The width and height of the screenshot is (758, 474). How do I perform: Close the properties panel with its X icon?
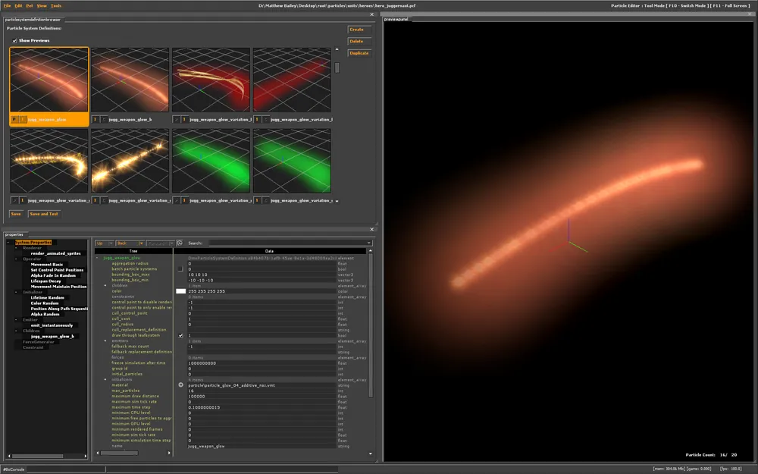[x=371, y=229]
